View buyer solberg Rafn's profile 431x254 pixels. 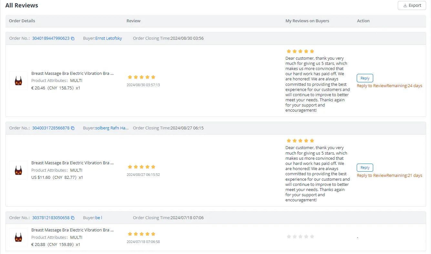click(x=112, y=128)
